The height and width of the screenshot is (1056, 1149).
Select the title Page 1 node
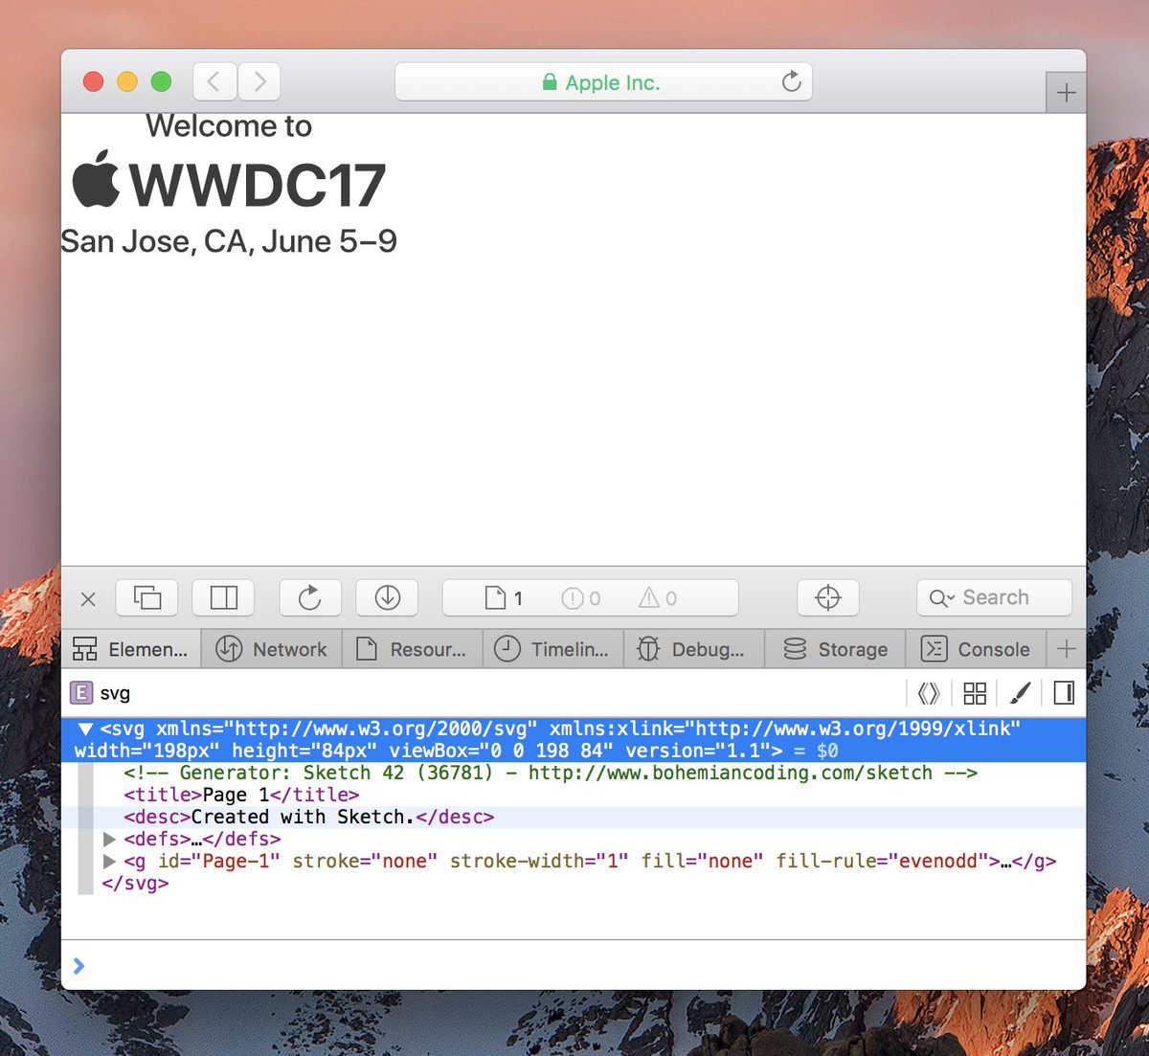click(241, 795)
